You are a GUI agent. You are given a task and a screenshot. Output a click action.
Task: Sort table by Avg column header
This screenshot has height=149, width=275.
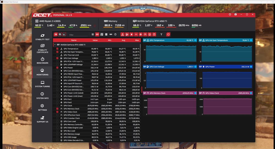123,40
